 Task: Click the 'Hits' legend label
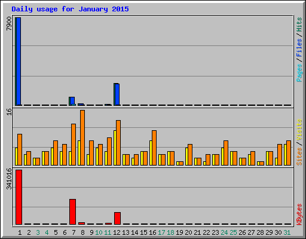click(299, 24)
